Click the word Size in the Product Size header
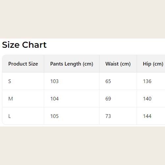 [33, 64]
